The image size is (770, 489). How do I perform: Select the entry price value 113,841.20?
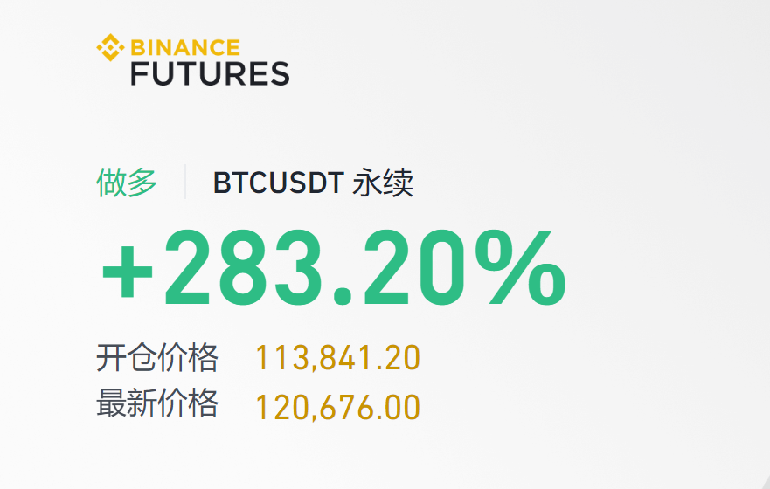coord(337,358)
